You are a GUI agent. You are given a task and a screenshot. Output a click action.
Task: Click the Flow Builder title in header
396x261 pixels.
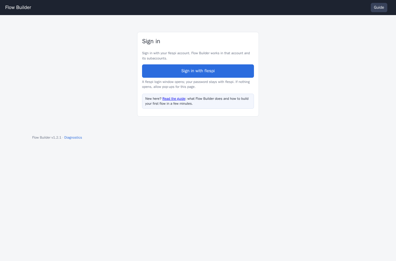pyautogui.click(x=18, y=8)
